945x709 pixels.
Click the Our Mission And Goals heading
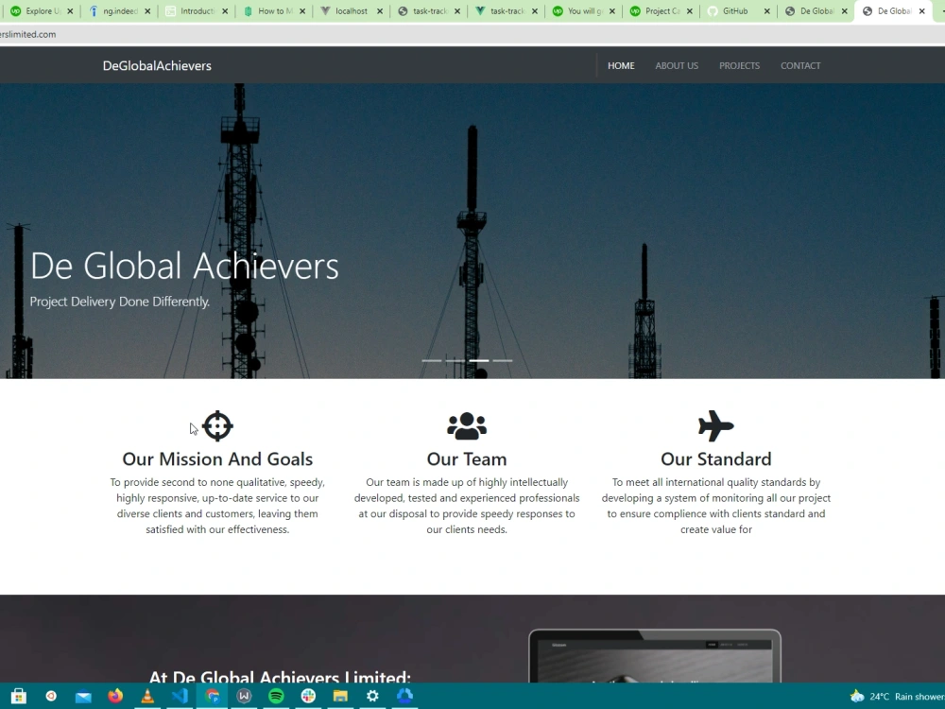coord(217,458)
